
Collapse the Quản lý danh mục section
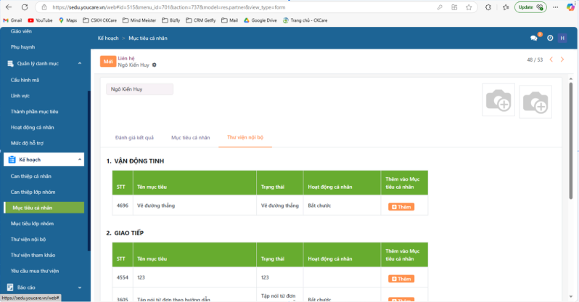79,63
